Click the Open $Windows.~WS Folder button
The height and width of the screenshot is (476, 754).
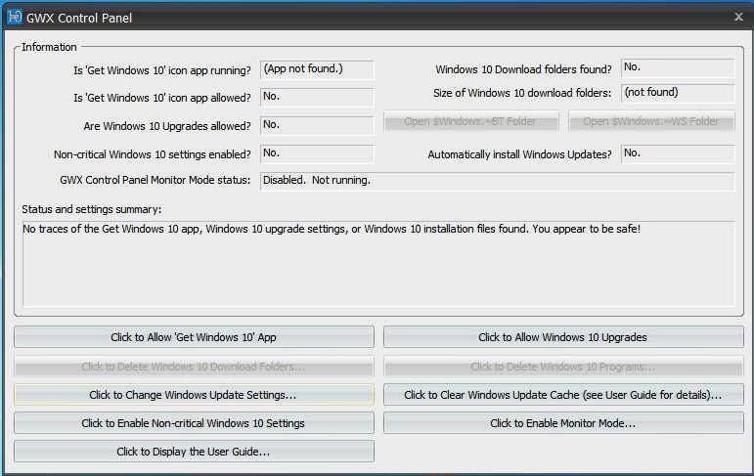click(x=651, y=121)
